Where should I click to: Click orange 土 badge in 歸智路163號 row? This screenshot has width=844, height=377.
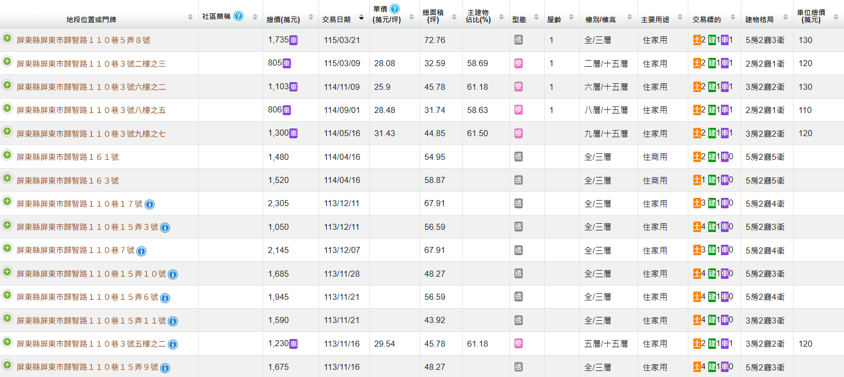[x=697, y=180]
